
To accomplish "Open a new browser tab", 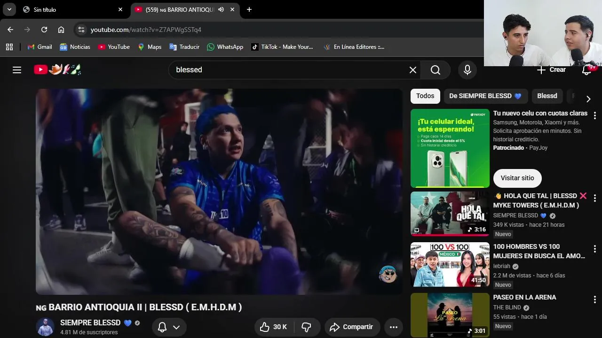I will (x=249, y=9).
